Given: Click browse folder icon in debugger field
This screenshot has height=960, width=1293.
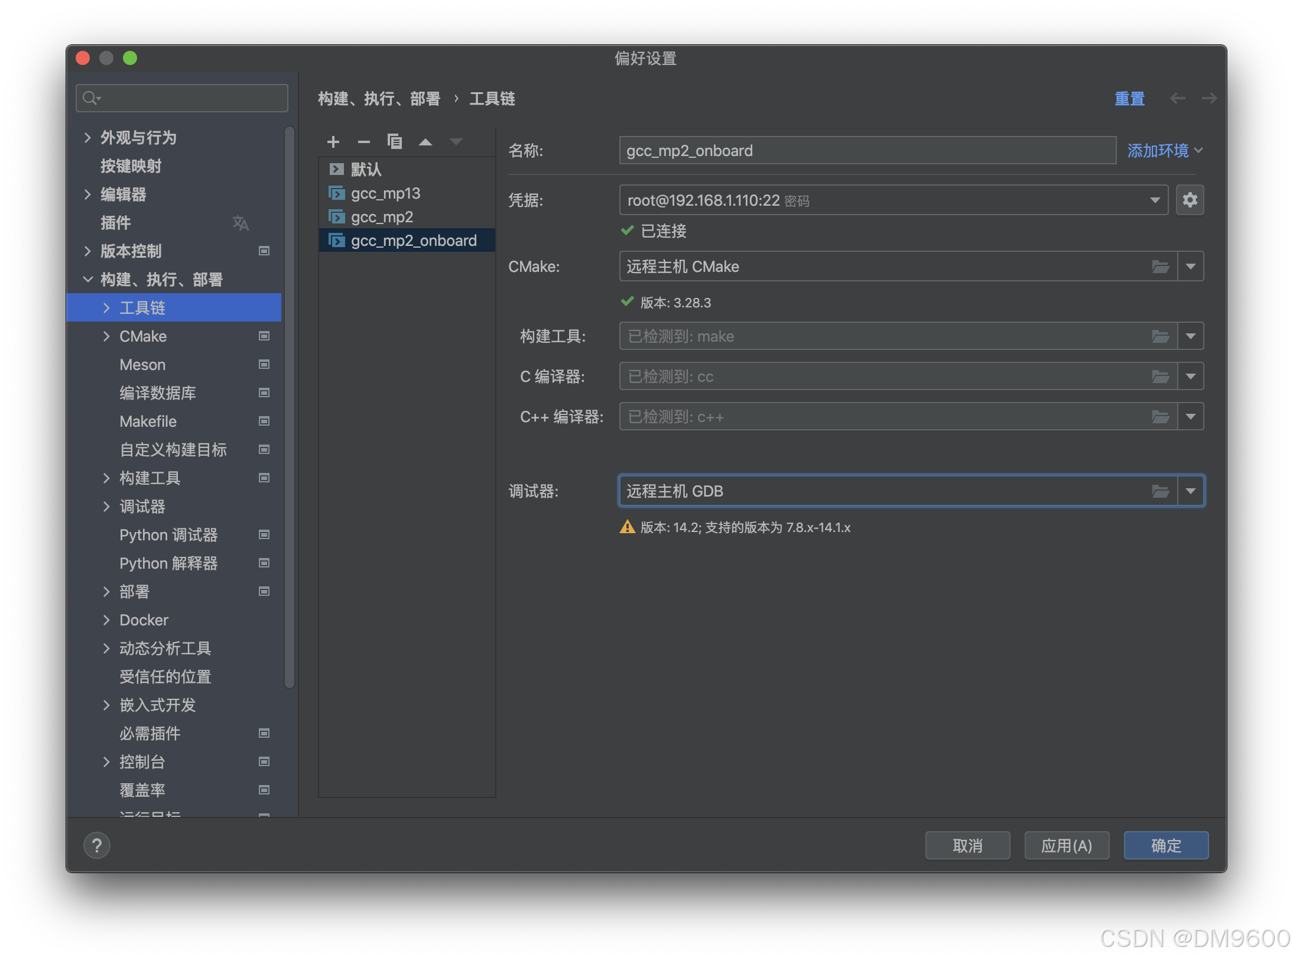Looking at the screenshot, I should 1160,491.
